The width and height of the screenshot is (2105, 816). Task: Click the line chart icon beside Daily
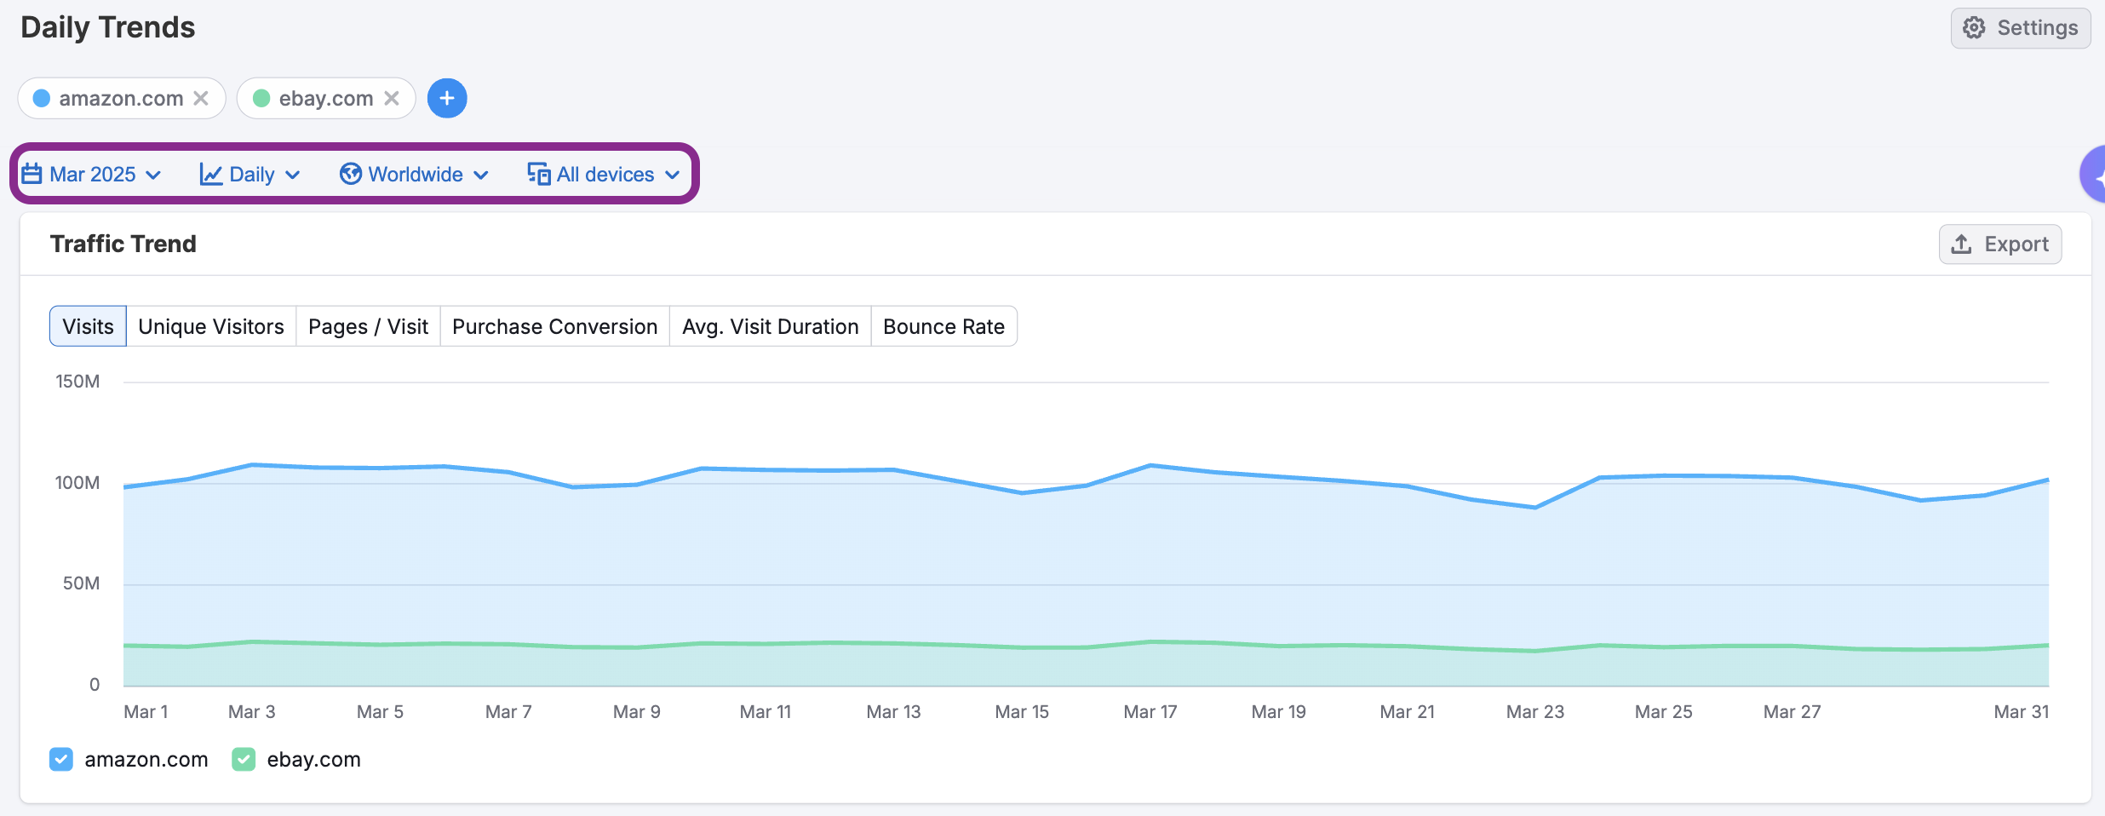pyautogui.click(x=210, y=174)
